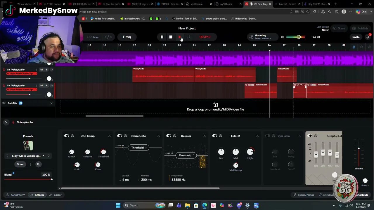Click the preset thumbnail image

coord(28,146)
